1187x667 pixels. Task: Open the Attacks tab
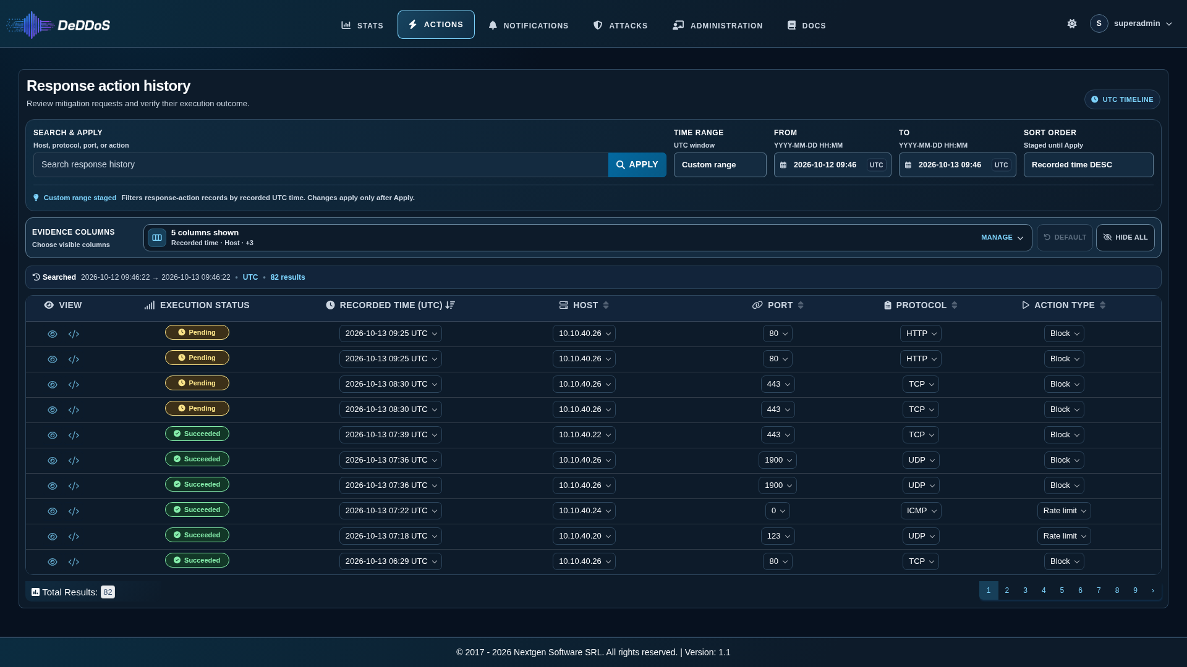coord(621,25)
